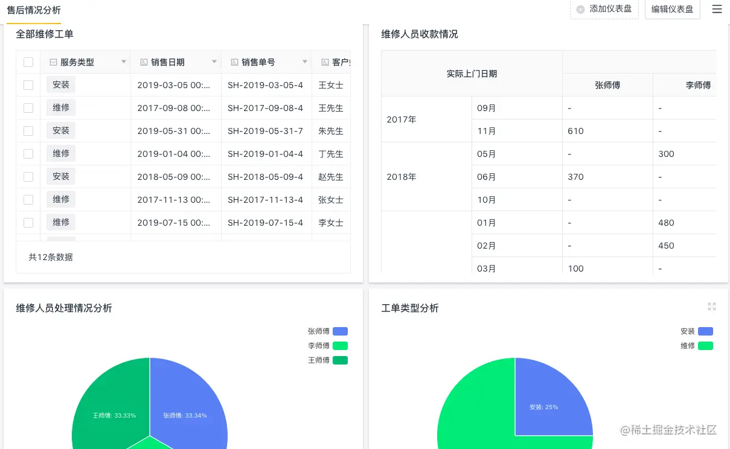Click the 2019-05-31 销售日期 cell

[176, 131]
